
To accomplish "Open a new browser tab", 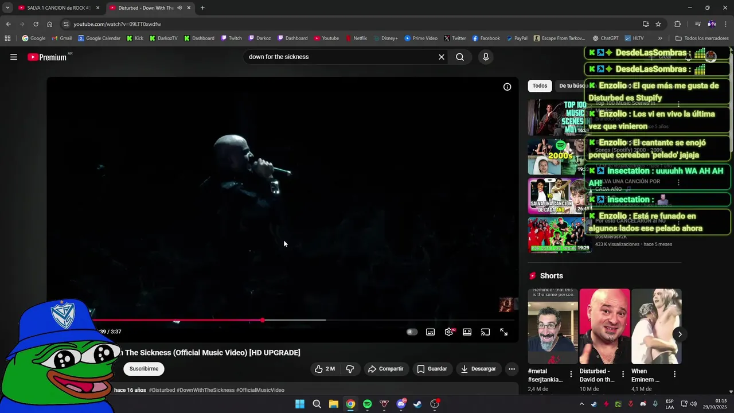I will tap(202, 8).
